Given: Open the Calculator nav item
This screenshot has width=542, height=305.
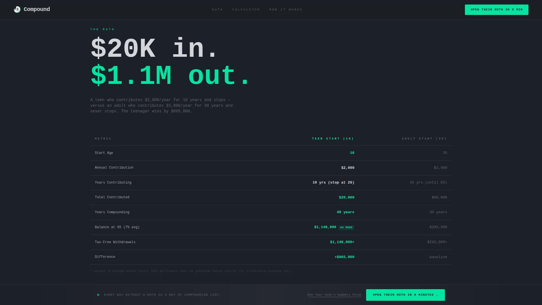Looking at the screenshot, I should 246,10.
